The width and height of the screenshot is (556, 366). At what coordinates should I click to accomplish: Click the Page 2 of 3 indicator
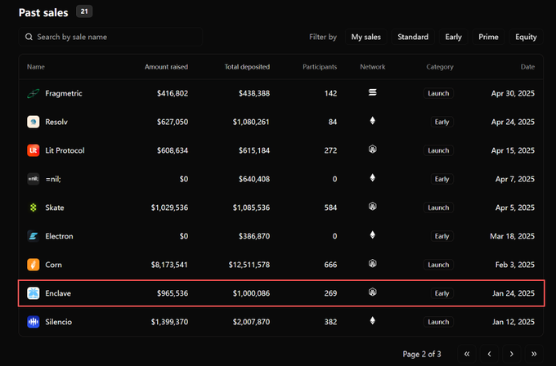[422, 354]
